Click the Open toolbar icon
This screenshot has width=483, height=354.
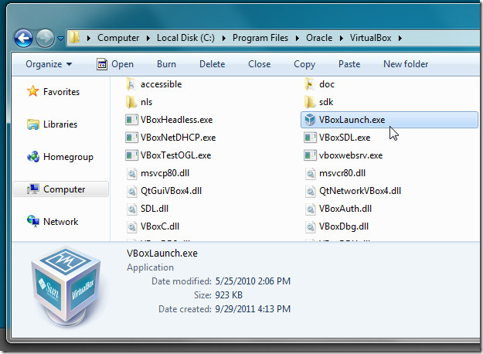coord(102,64)
